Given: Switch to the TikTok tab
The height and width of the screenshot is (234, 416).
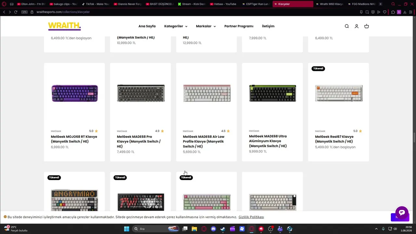Looking at the screenshot, I should 96,4.
